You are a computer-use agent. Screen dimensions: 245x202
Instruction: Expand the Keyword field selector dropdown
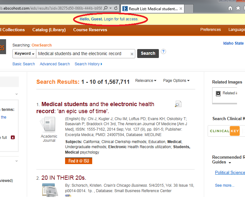click(24, 54)
